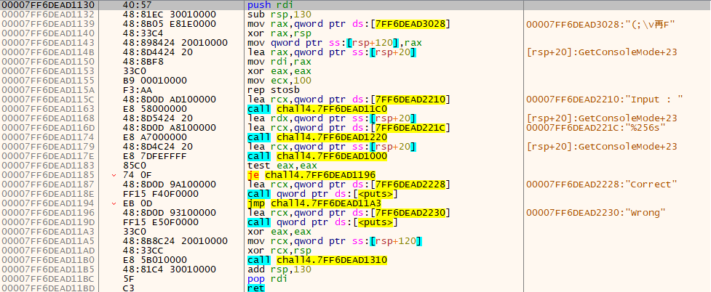Select the lea rax,qword ptr ss:[rsp+20] instruction

tap(332, 52)
